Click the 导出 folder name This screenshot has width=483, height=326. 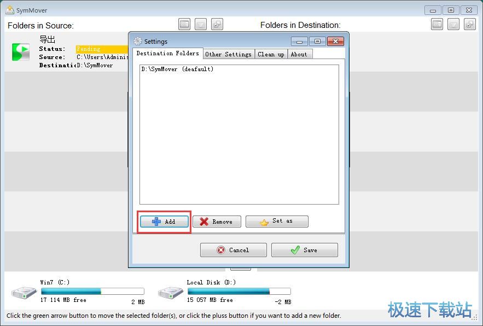click(x=47, y=39)
